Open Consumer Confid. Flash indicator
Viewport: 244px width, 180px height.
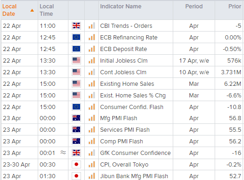pyautogui.click(x=132, y=107)
